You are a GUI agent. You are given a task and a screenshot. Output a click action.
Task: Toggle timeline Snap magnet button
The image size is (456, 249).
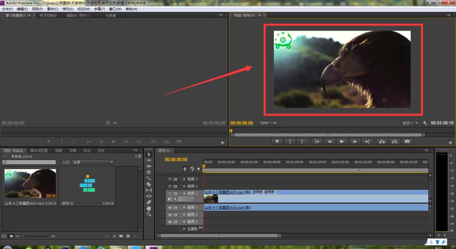185,169
